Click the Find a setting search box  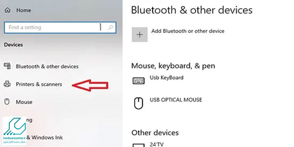(51, 28)
